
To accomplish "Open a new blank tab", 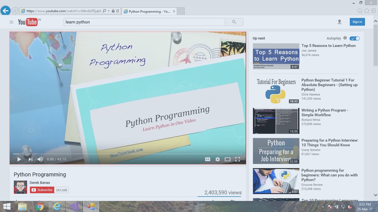I will (x=181, y=12).
